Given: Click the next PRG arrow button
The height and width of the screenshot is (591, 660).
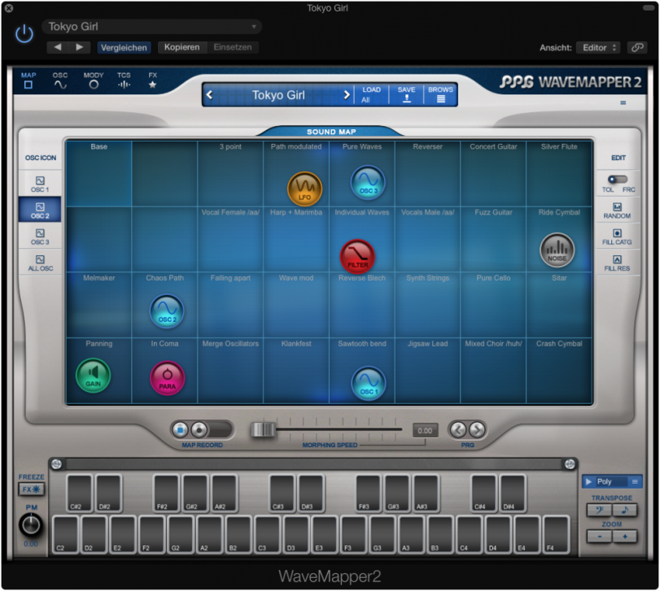Looking at the screenshot, I should 477,429.
